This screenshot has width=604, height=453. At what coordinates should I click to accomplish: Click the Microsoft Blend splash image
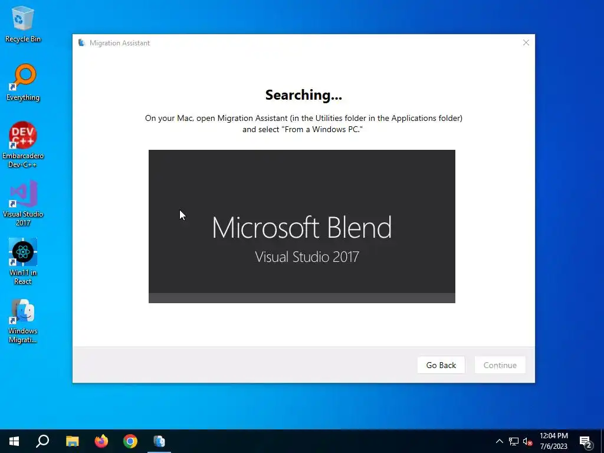click(x=302, y=226)
